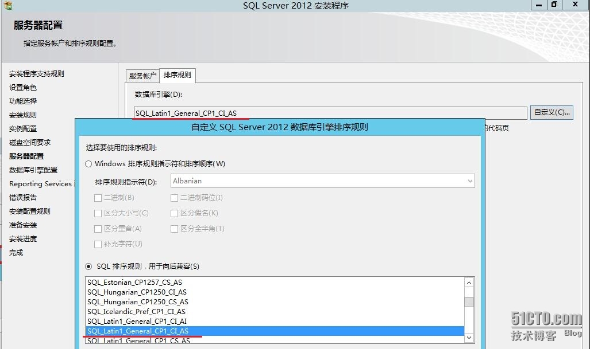The height and width of the screenshot is (349, 590).
Task: Go to 安装进度 step in sidebar
Action: (x=23, y=238)
